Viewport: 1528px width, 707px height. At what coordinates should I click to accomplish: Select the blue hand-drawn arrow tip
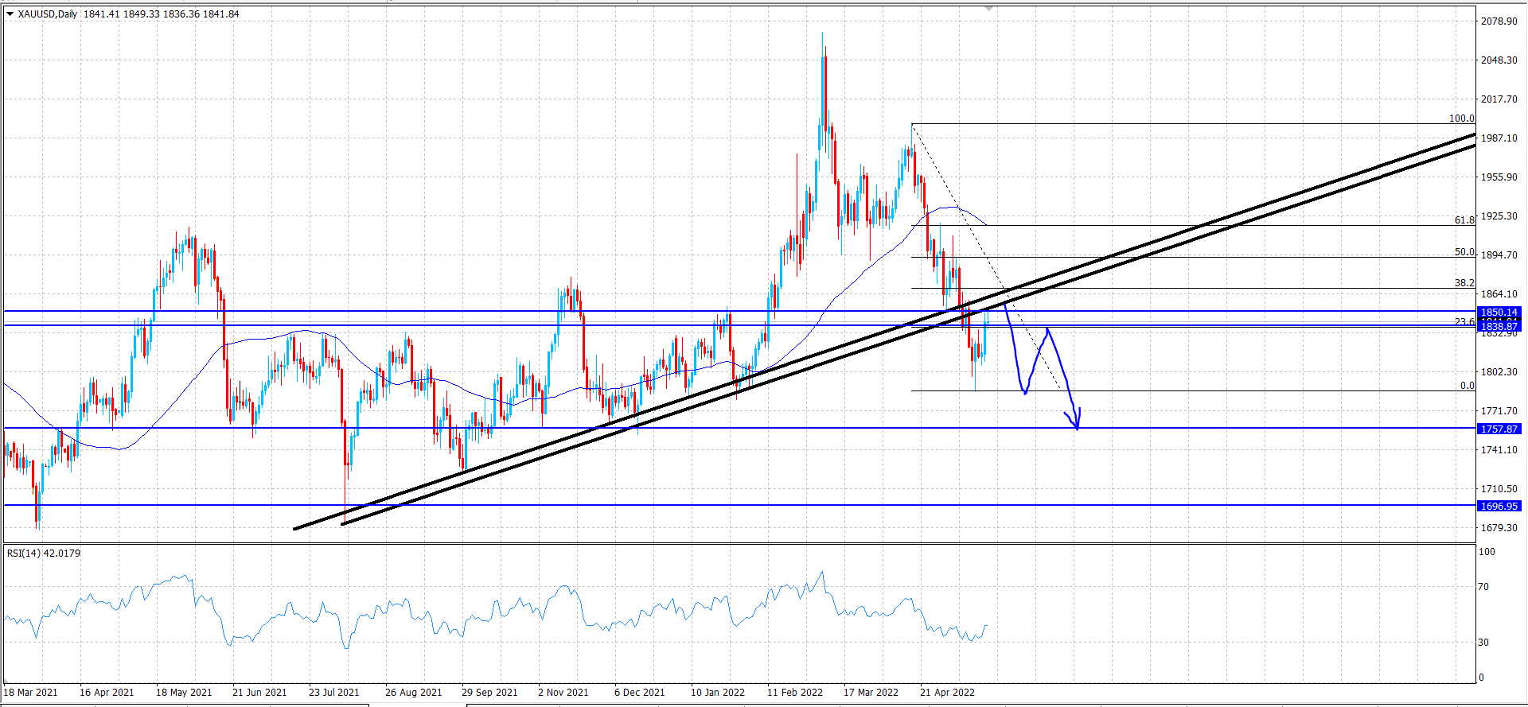pyautogui.click(x=1077, y=428)
